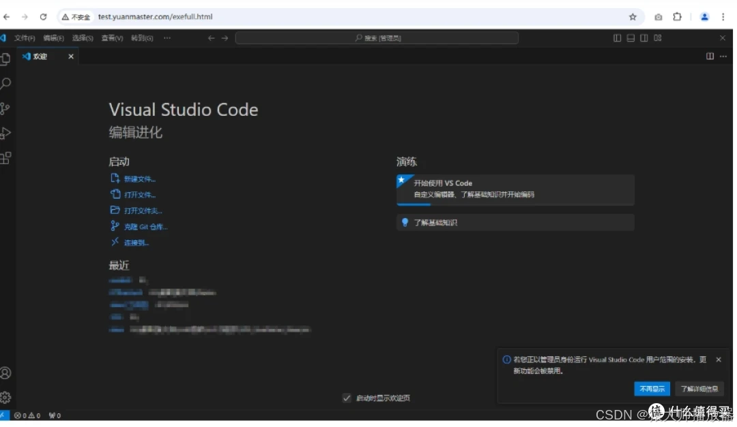Open the Source Control view
Image resolution: width=737 pixels, height=427 pixels.
pyautogui.click(x=5, y=108)
